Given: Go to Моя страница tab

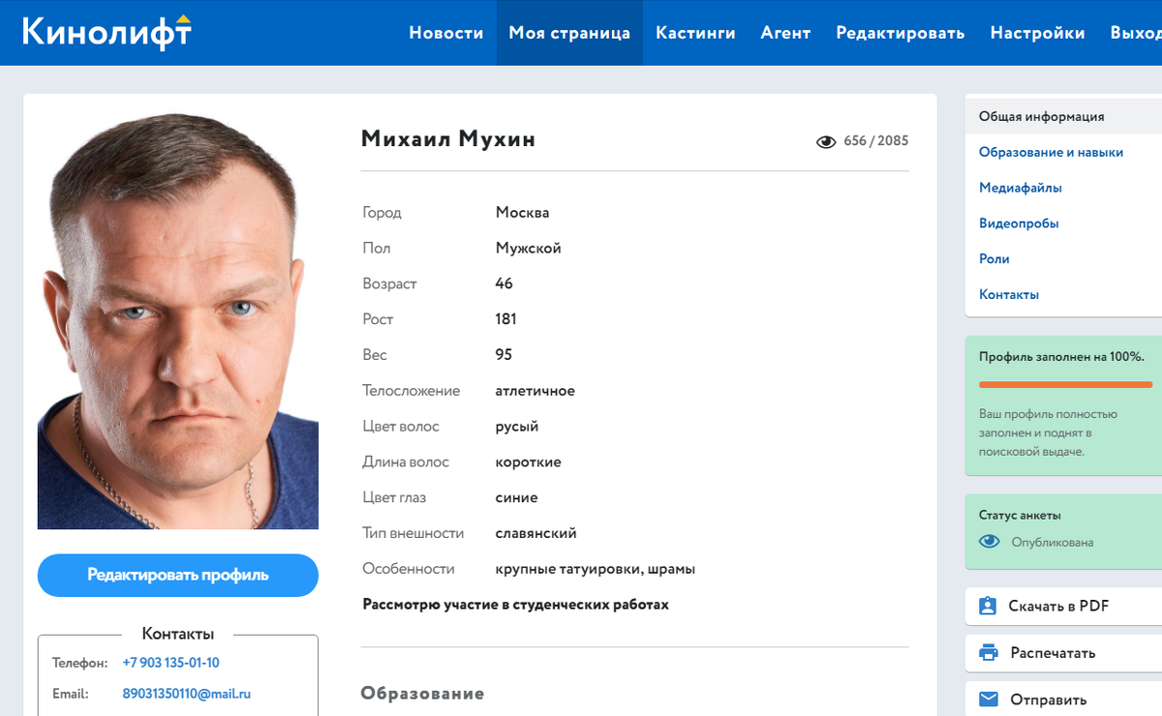Looking at the screenshot, I should pyautogui.click(x=569, y=33).
